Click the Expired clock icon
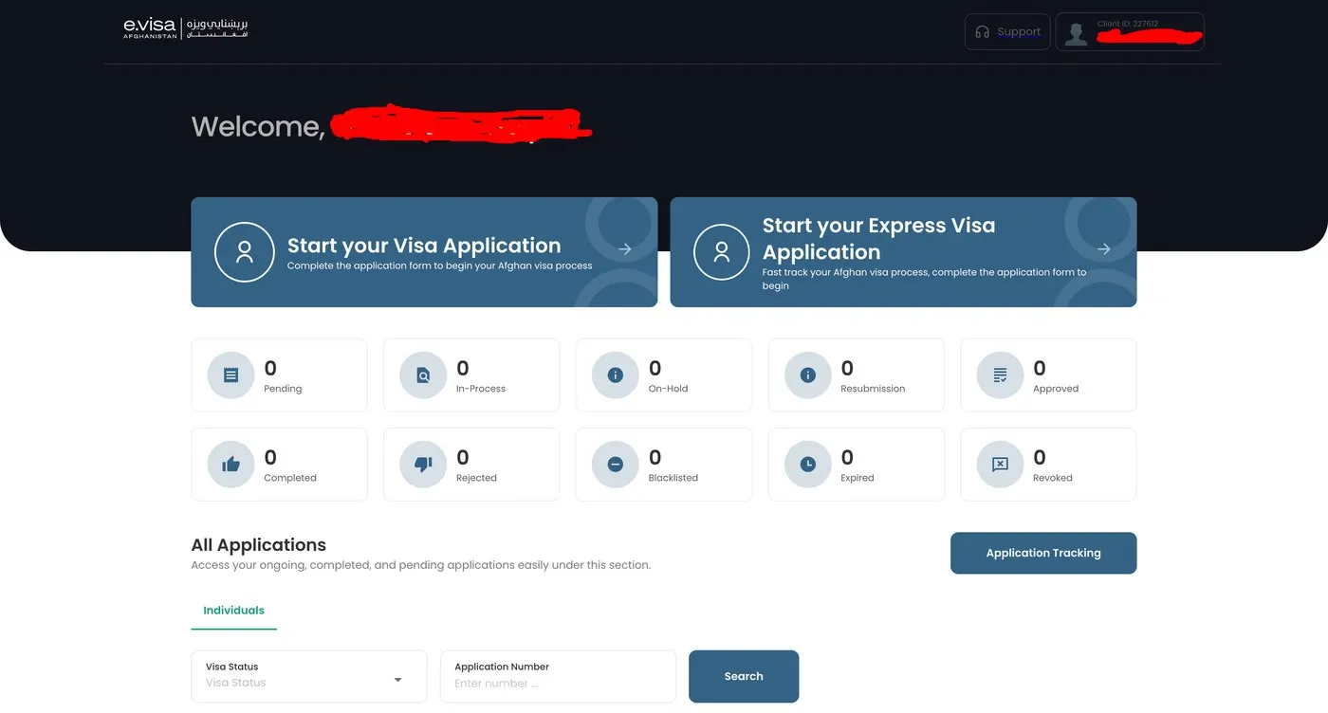This screenshot has width=1328, height=713. click(807, 465)
